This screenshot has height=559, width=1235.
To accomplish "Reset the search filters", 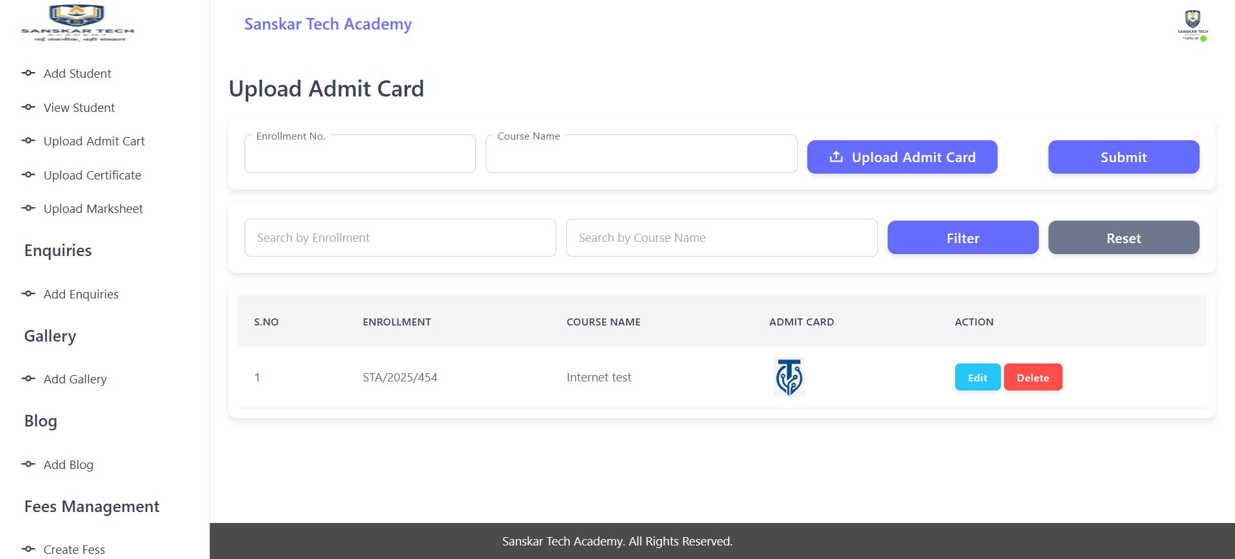I will coord(1123,238).
